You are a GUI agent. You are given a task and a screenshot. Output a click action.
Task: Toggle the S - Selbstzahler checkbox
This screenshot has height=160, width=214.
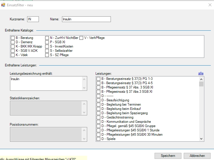(47, 51)
